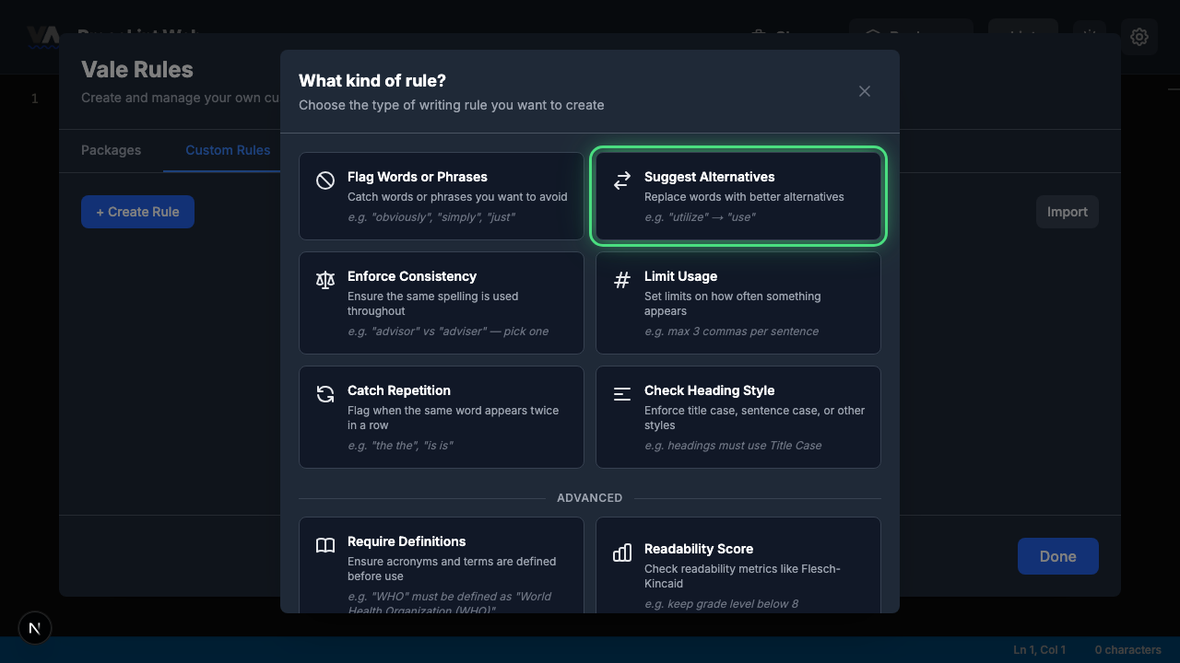This screenshot has width=1180, height=663.
Task: Select the Enforce Consistency scales icon
Action: coord(325,280)
